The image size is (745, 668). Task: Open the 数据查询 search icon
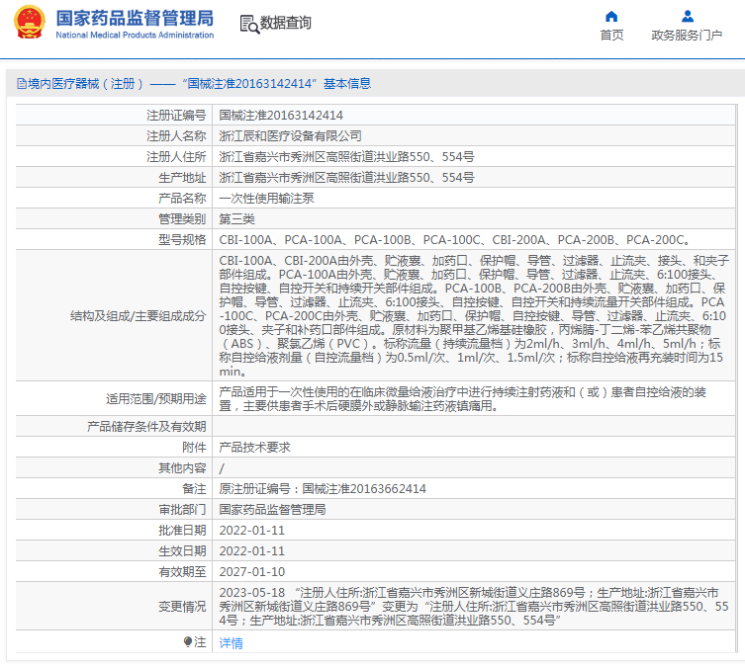pos(249,24)
